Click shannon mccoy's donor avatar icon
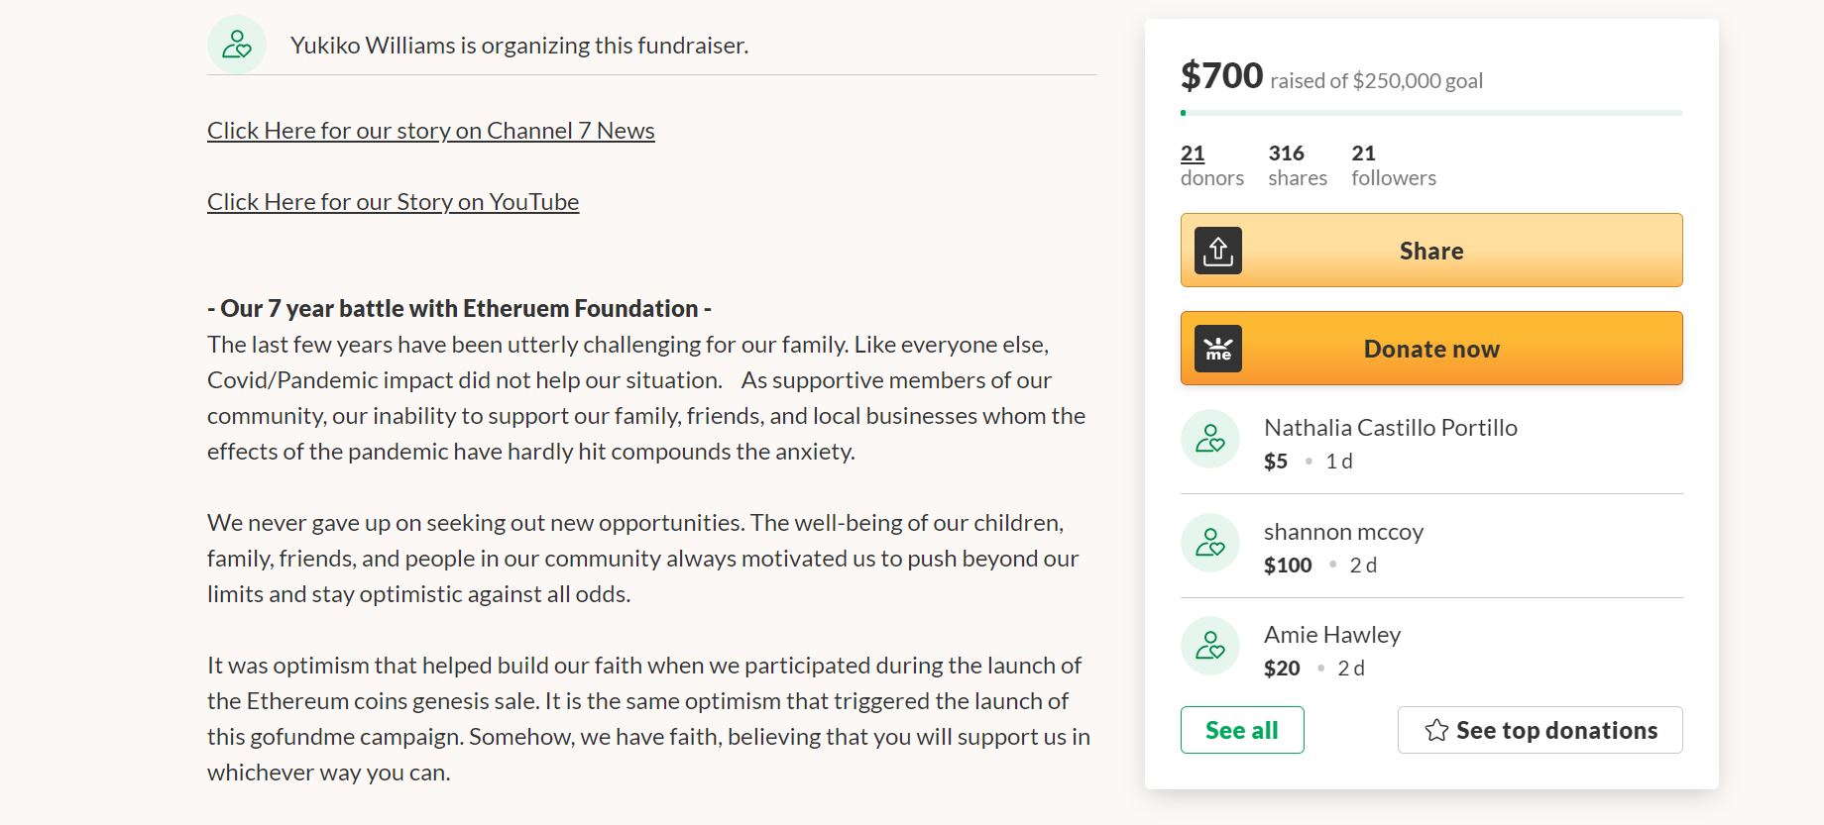 point(1210,543)
